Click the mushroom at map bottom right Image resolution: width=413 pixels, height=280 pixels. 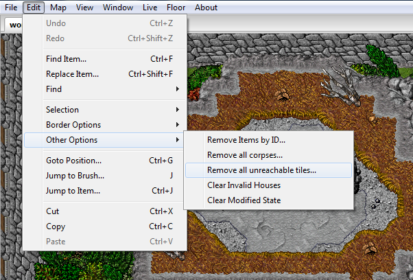[x=370, y=248]
